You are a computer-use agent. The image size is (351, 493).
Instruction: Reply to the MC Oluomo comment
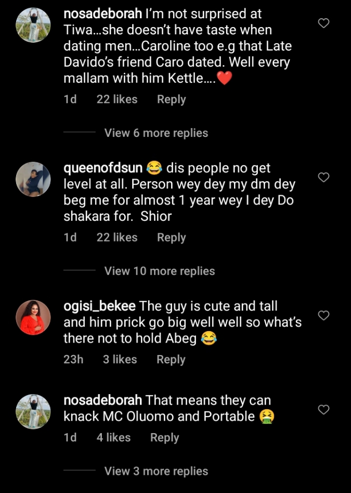tap(164, 438)
